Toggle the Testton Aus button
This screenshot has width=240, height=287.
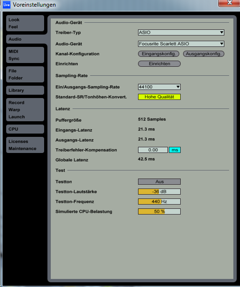pyautogui.click(x=159, y=181)
